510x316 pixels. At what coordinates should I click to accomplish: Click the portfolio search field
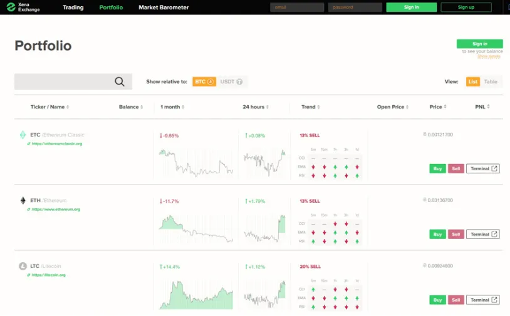pos(73,81)
